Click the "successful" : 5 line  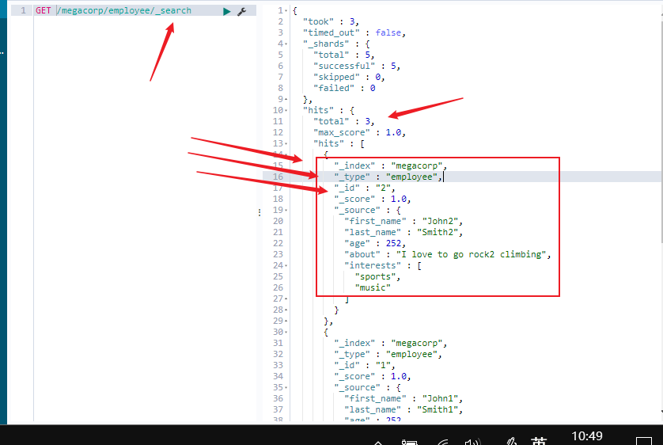(357, 66)
